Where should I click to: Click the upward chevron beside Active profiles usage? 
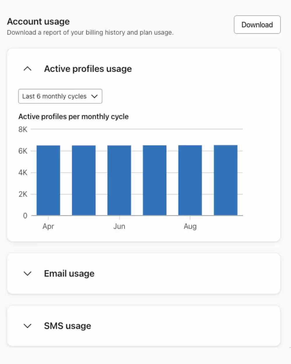[27, 68]
